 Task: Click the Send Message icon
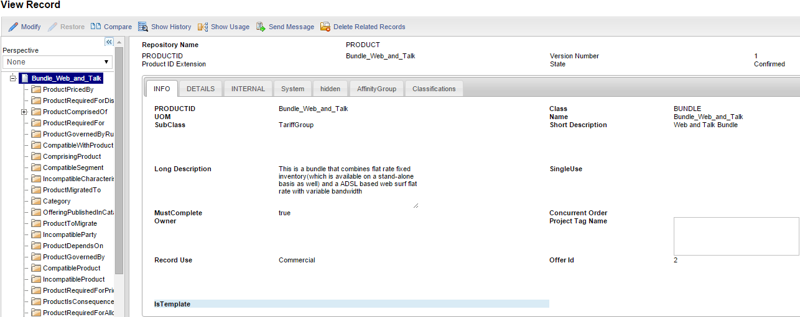(x=261, y=27)
